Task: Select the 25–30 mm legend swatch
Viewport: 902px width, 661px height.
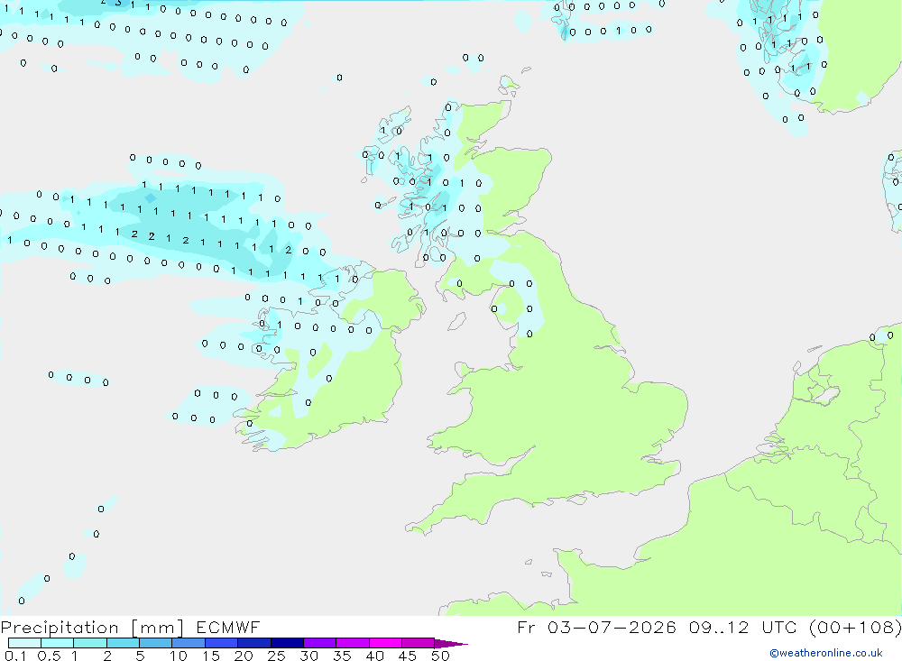Action: [287, 643]
